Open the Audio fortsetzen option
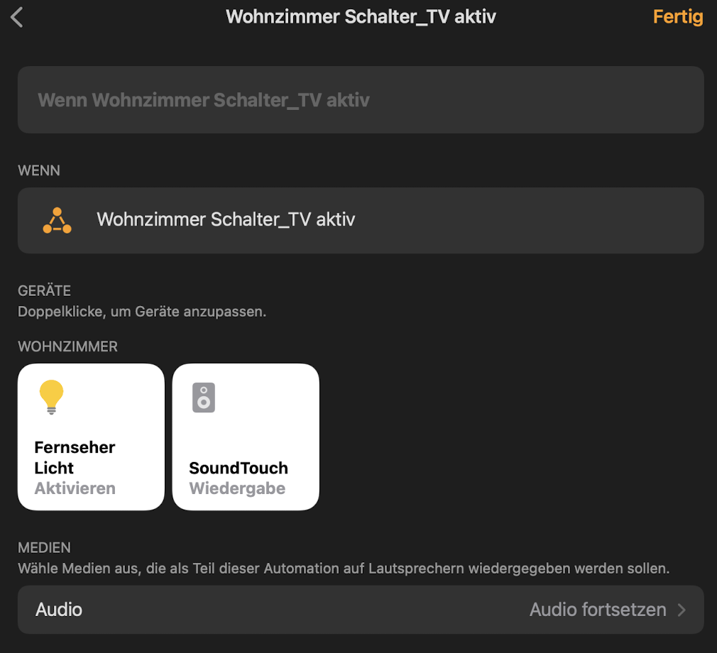This screenshot has height=653, width=717. [598, 610]
